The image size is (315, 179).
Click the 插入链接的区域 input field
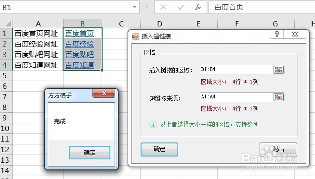click(236, 70)
